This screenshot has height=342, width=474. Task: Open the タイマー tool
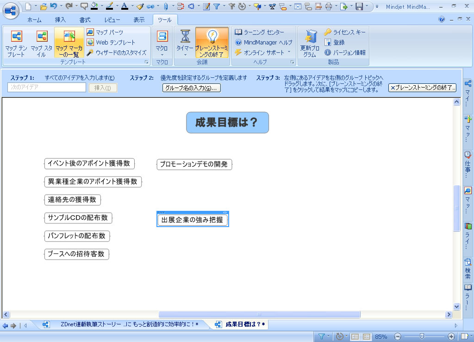click(x=185, y=43)
